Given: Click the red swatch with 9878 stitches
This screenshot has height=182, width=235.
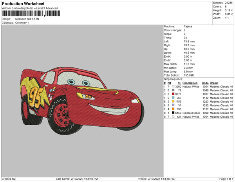Looking at the screenshot, I should pyautogui.click(x=173, y=94).
